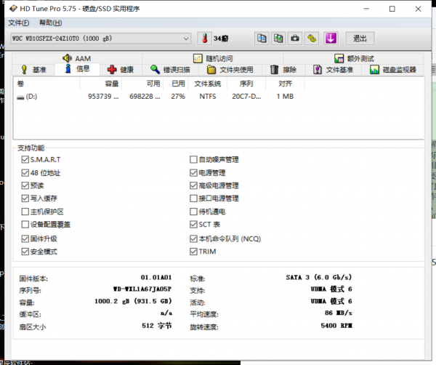Image resolution: width=436 pixels, height=365 pixels.
Task: Click the purple download arrow icon
Action: (x=331, y=38)
